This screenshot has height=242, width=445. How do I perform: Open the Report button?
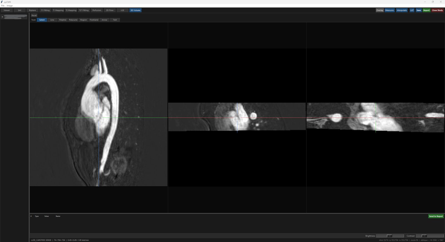(426, 10)
